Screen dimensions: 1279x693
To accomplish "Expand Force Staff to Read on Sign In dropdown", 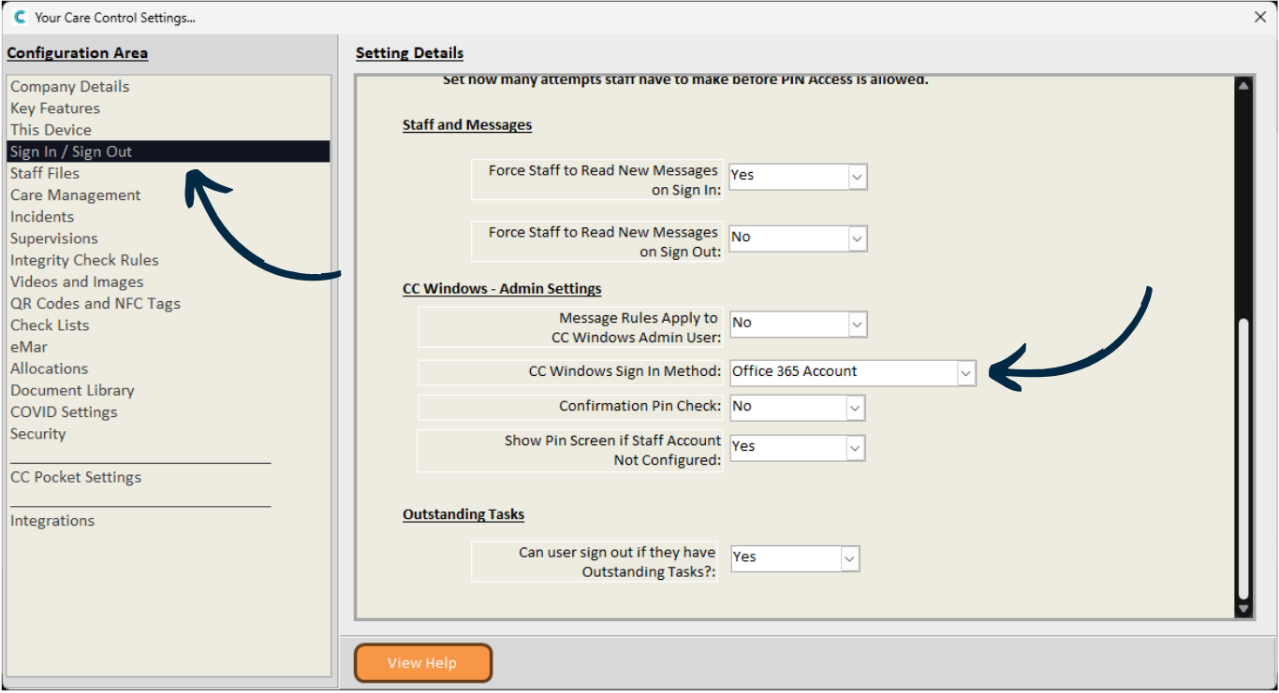I will click(858, 176).
